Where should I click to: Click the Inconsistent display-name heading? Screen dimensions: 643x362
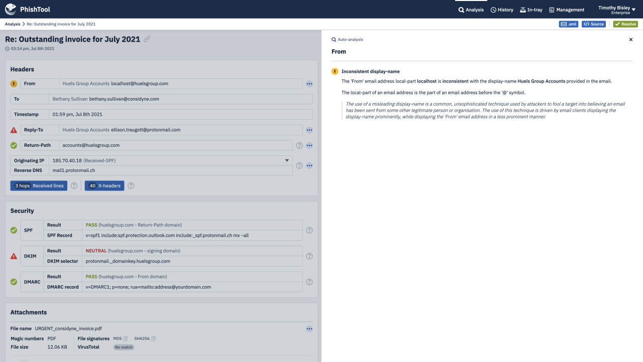371,71
